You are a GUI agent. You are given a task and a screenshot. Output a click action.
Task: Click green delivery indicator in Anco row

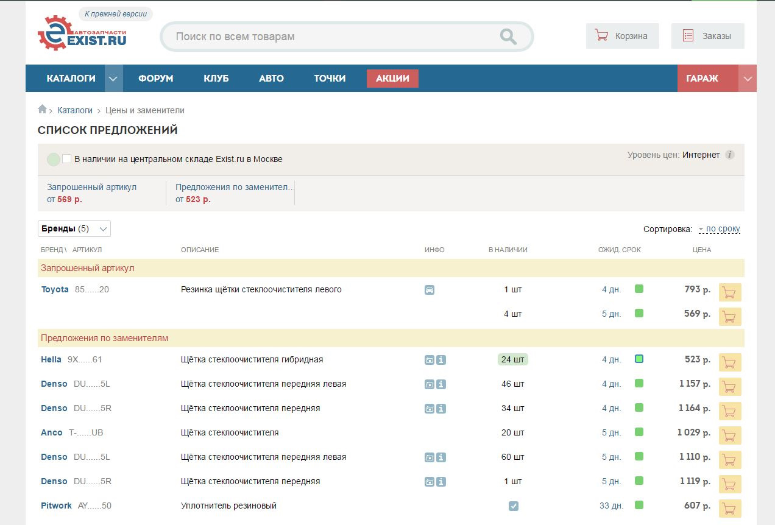click(x=639, y=432)
